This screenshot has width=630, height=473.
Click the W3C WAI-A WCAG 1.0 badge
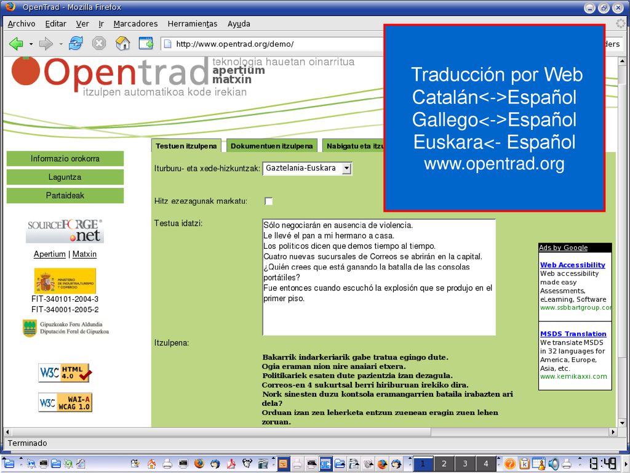pos(65,402)
